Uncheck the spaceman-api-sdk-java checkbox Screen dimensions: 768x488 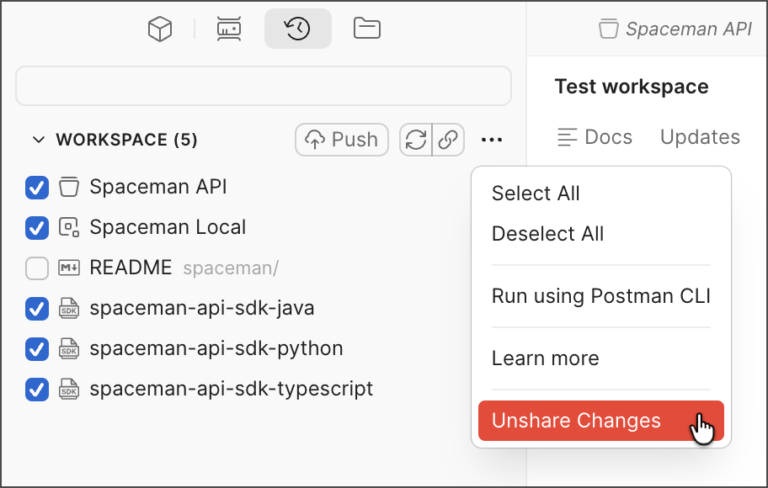[37, 309]
